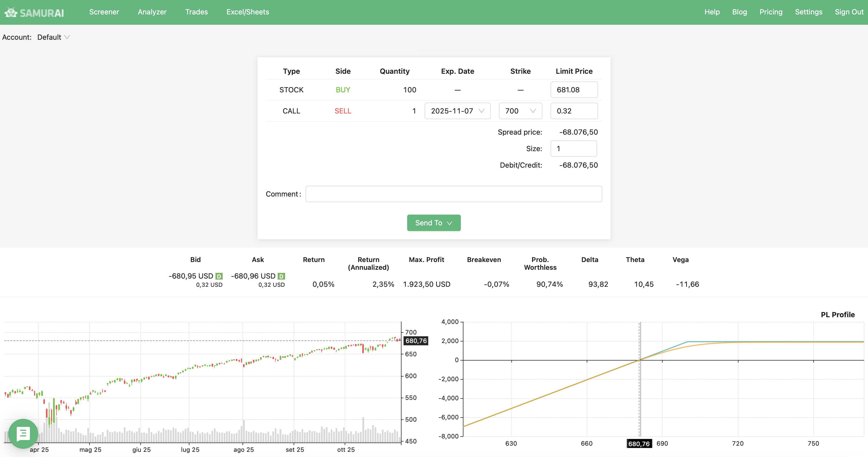Open the expiration date 2025-11-07 dropdown
Image resolution: width=868 pixels, height=457 pixels.
click(457, 111)
